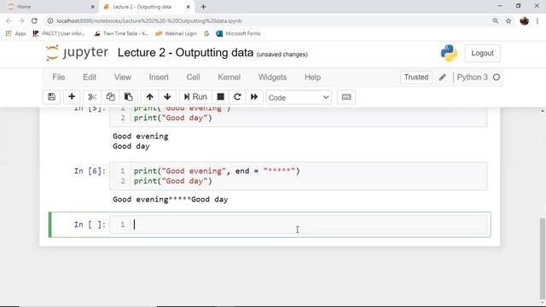The height and width of the screenshot is (307, 546).
Task: Open the Kernel menu
Action: pos(229,78)
